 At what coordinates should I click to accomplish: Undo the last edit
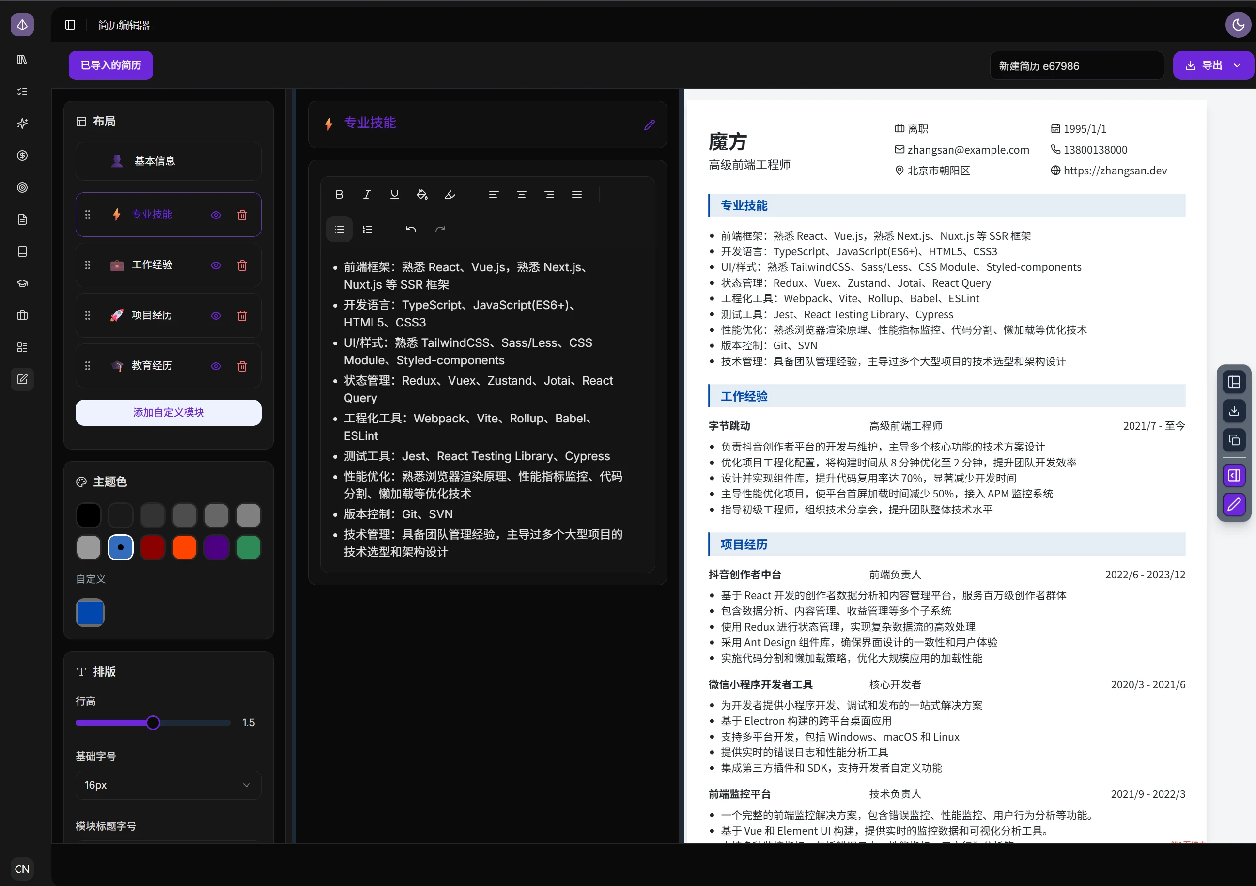pos(411,229)
